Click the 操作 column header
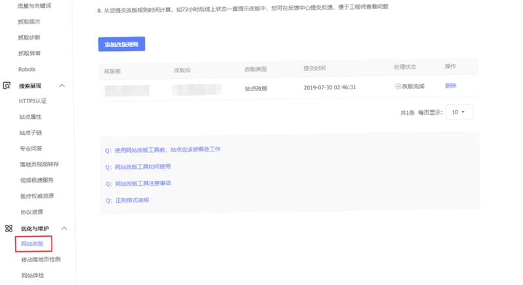This screenshot has height=285, width=523. point(450,66)
